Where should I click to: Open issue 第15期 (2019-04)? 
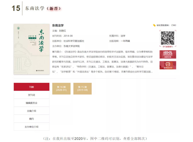point(82,88)
